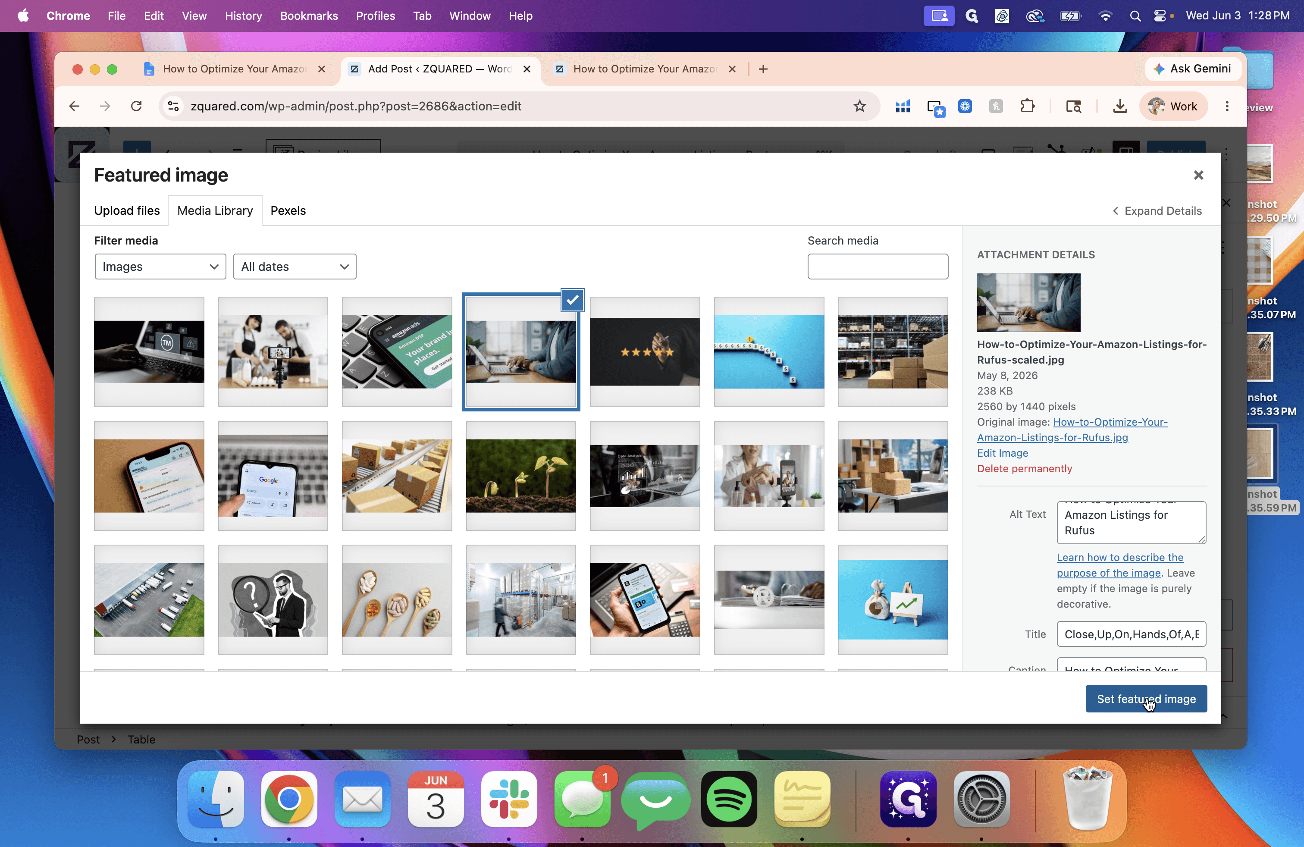Click Ask Gemini button
Viewport: 1304px width, 847px height.
[1193, 69]
